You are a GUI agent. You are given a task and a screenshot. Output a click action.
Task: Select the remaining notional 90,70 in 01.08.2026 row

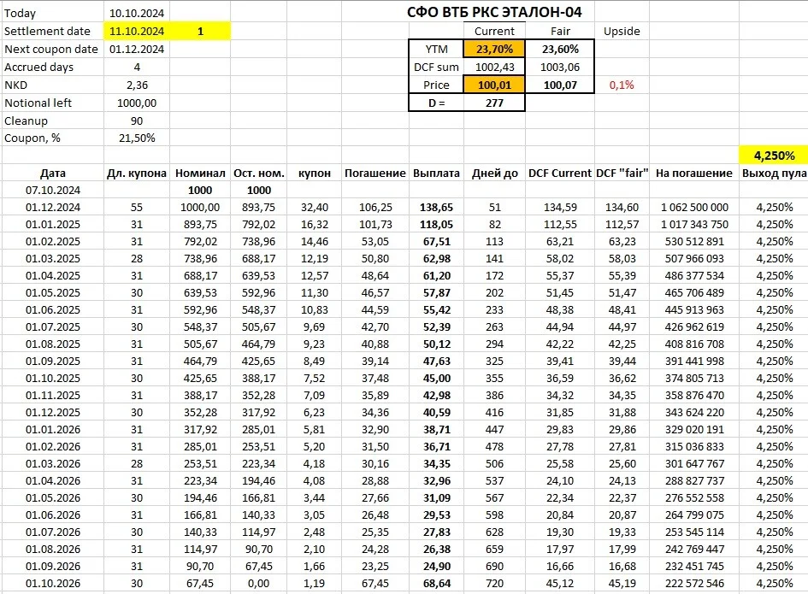pos(259,549)
